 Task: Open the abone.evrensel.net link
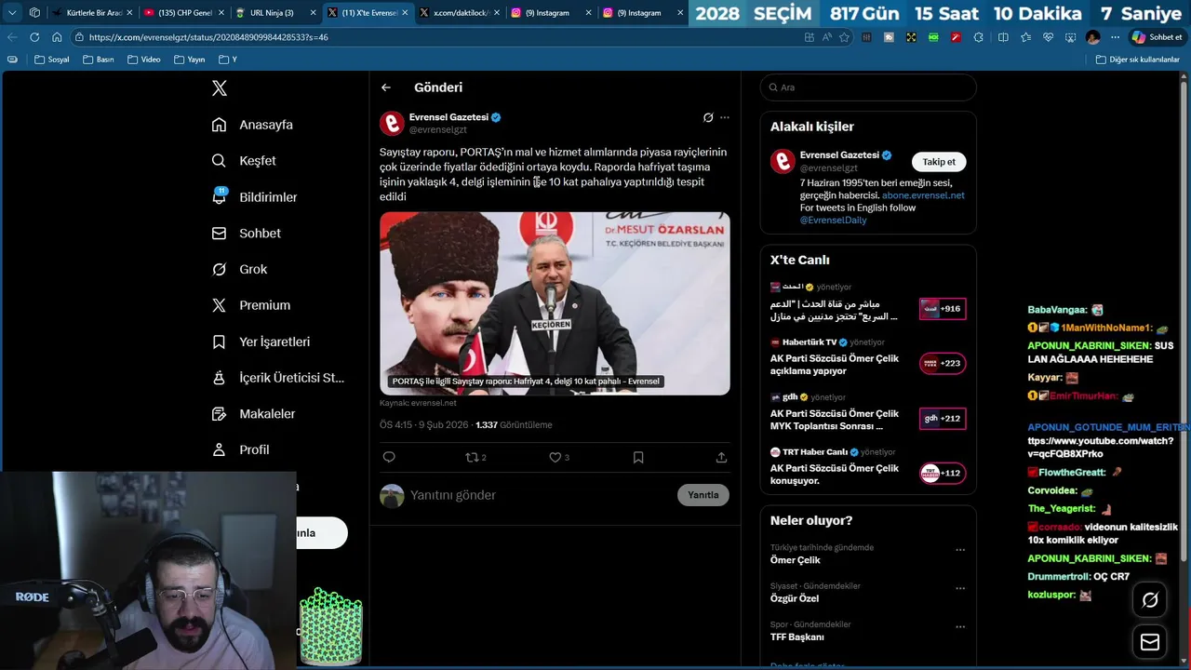[x=923, y=195]
